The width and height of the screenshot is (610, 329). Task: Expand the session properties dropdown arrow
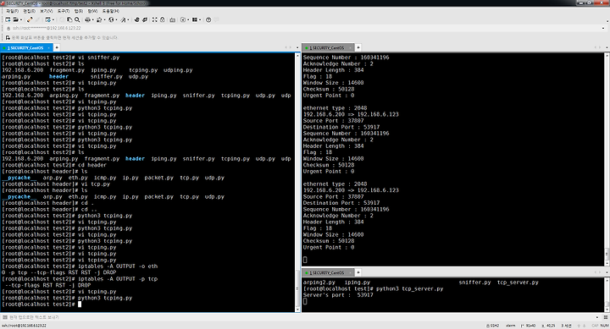pos(53,19)
